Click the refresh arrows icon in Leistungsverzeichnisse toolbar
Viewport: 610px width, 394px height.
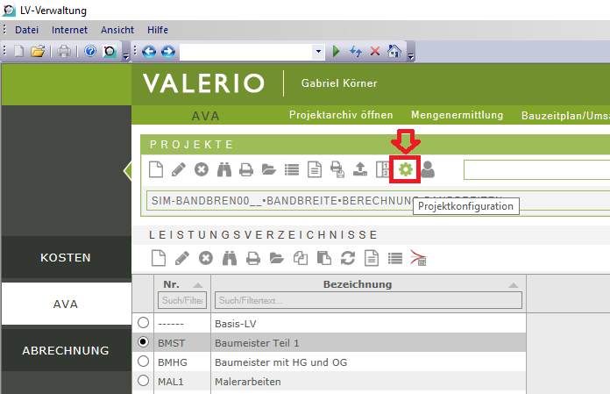coord(347,258)
